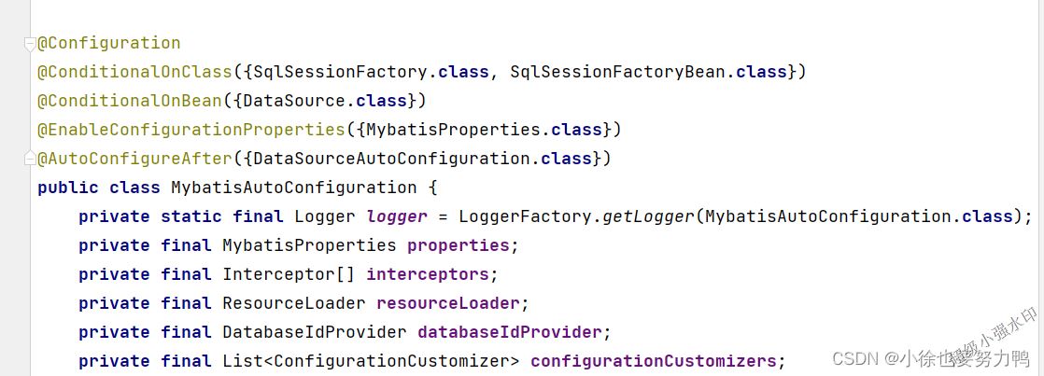The height and width of the screenshot is (376, 1044).
Task: Click the LoggerFactory class reference
Action: [526, 216]
